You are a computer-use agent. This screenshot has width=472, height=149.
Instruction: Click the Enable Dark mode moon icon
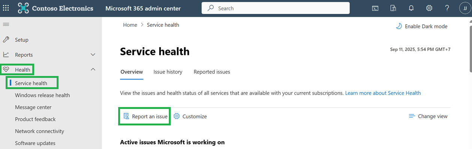(x=398, y=26)
